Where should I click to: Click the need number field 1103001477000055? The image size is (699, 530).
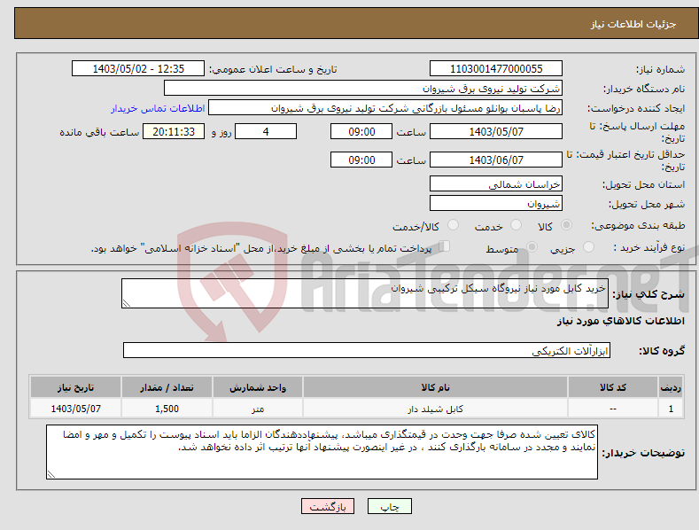(496, 69)
